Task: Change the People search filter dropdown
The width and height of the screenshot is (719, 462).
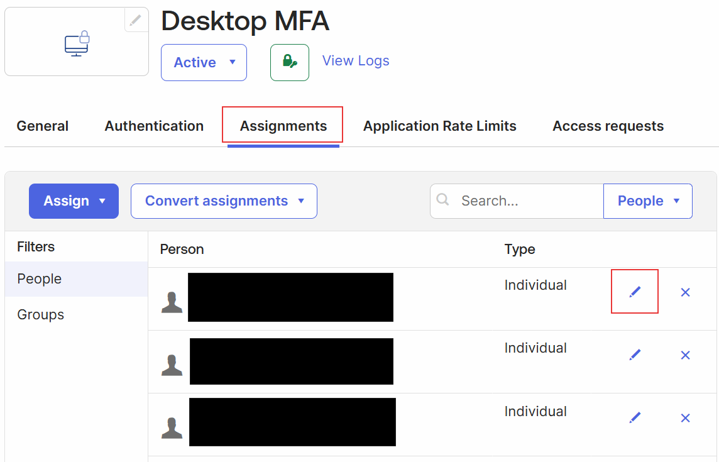Action: click(648, 201)
